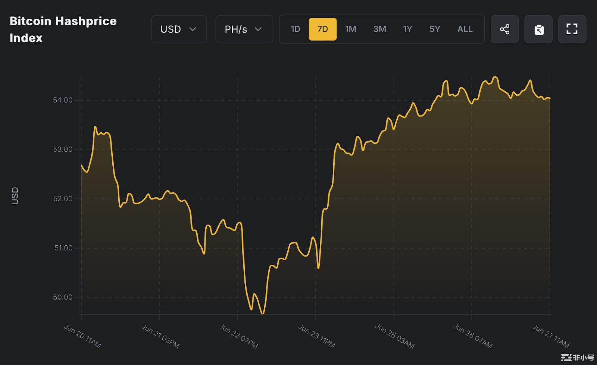
Task: Click the Jun 26 07AM axis label
Action: pos(473,336)
